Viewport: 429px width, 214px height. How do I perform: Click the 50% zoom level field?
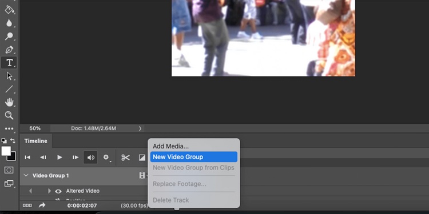coord(35,128)
